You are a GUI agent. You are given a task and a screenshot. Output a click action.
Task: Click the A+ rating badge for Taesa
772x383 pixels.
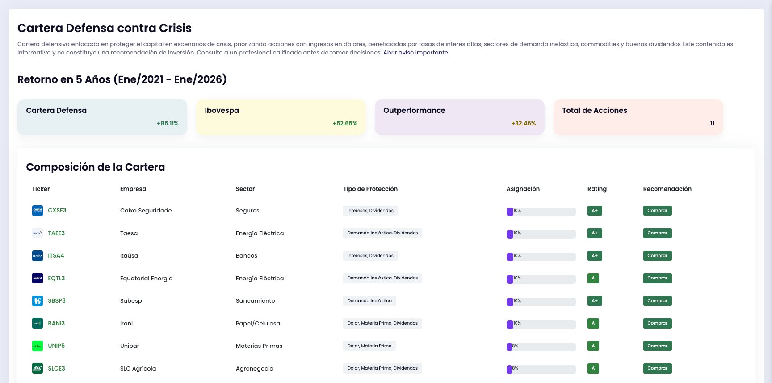click(595, 233)
